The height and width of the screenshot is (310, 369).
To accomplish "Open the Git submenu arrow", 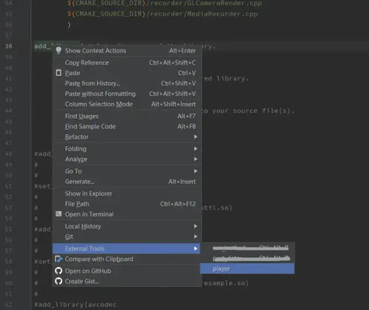I will pos(195,237).
